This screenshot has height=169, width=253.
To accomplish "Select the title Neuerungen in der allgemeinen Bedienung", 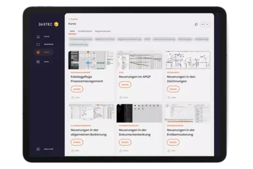I will click(x=88, y=132).
